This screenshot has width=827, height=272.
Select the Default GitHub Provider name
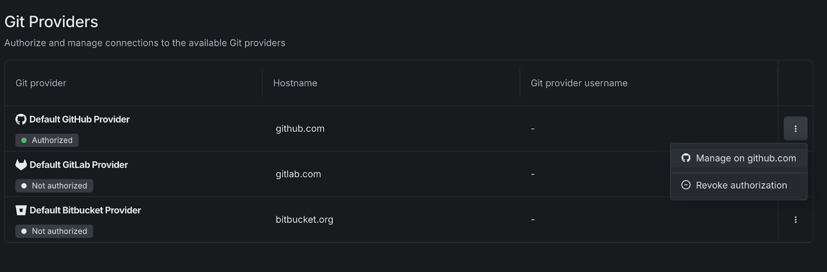point(79,119)
